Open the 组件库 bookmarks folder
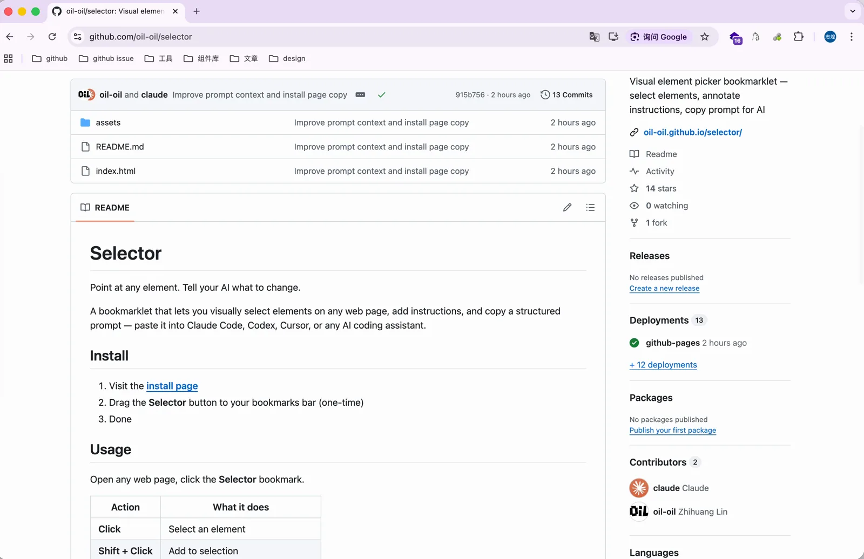This screenshot has width=864, height=559. [x=201, y=58]
